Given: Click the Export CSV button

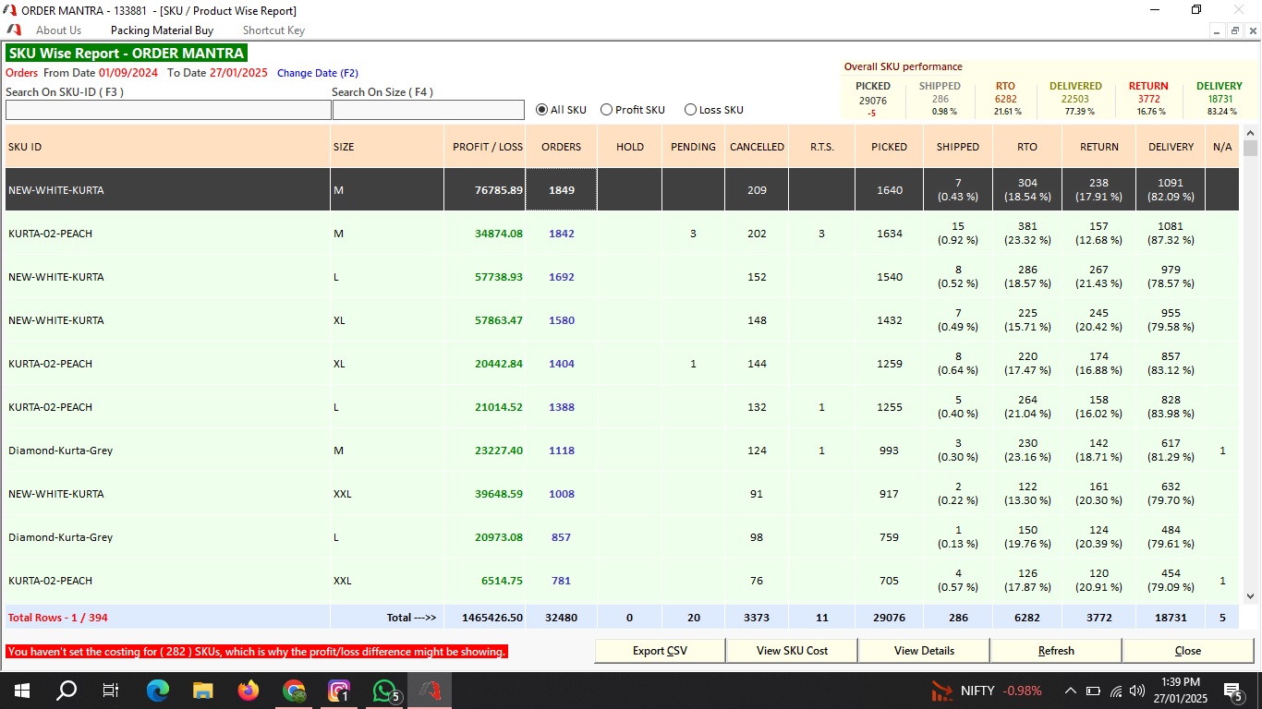Looking at the screenshot, I should coord(660,651).
